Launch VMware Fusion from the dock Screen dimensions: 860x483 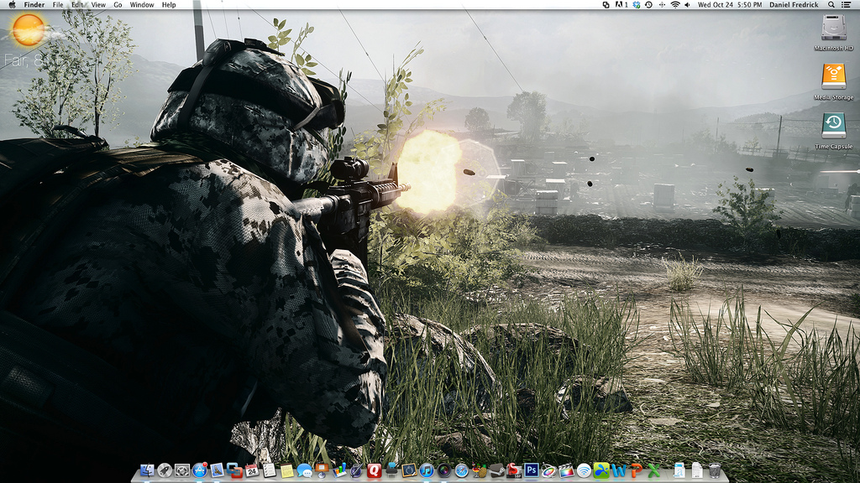pos(234,470)
